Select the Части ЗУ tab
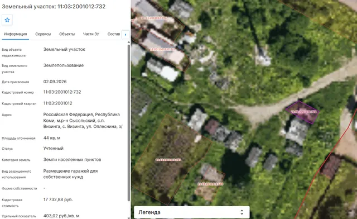The width and height of the screenshot is (357, 219). tap(91, 34)
